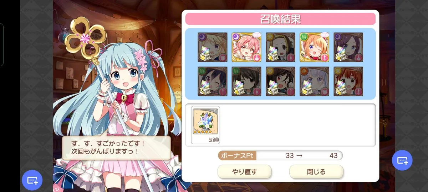Tap the moon attribute icon on first card
Viewport: 428px width, 192px height.
point(202,36)
